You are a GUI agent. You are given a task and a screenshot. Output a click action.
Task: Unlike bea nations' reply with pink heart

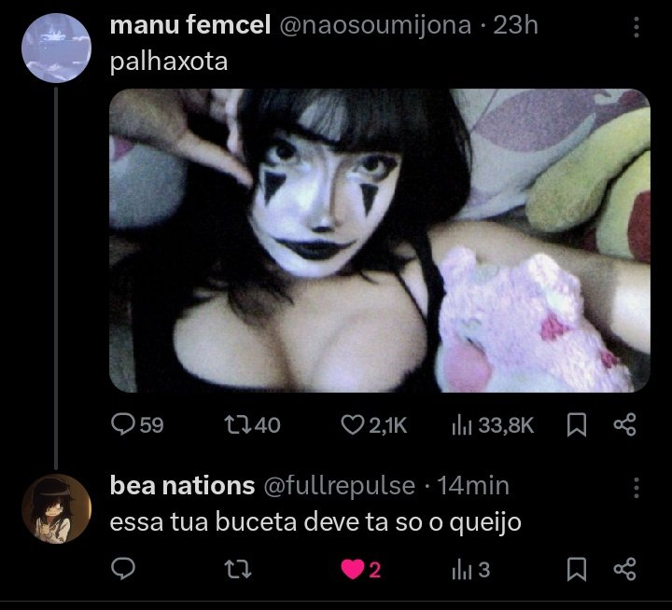[361, 569]
